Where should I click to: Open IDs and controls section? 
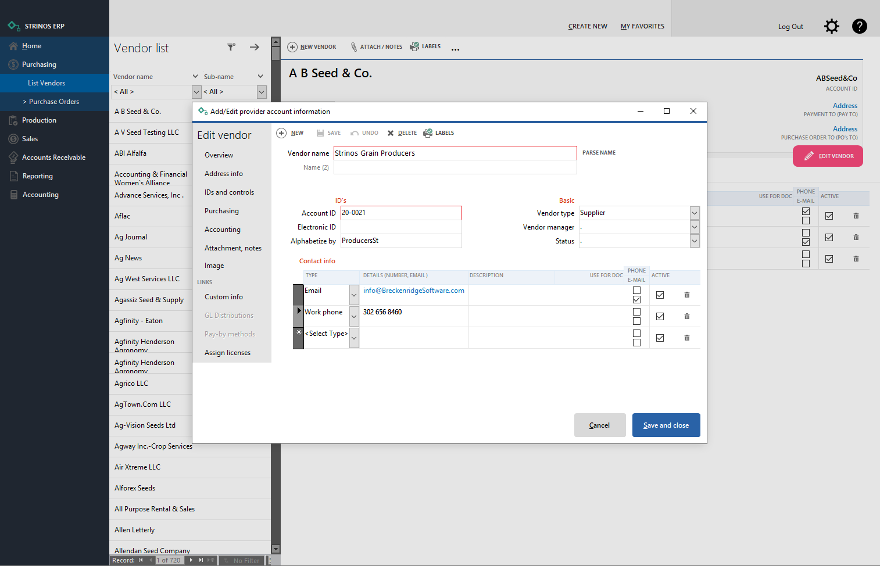229,192
